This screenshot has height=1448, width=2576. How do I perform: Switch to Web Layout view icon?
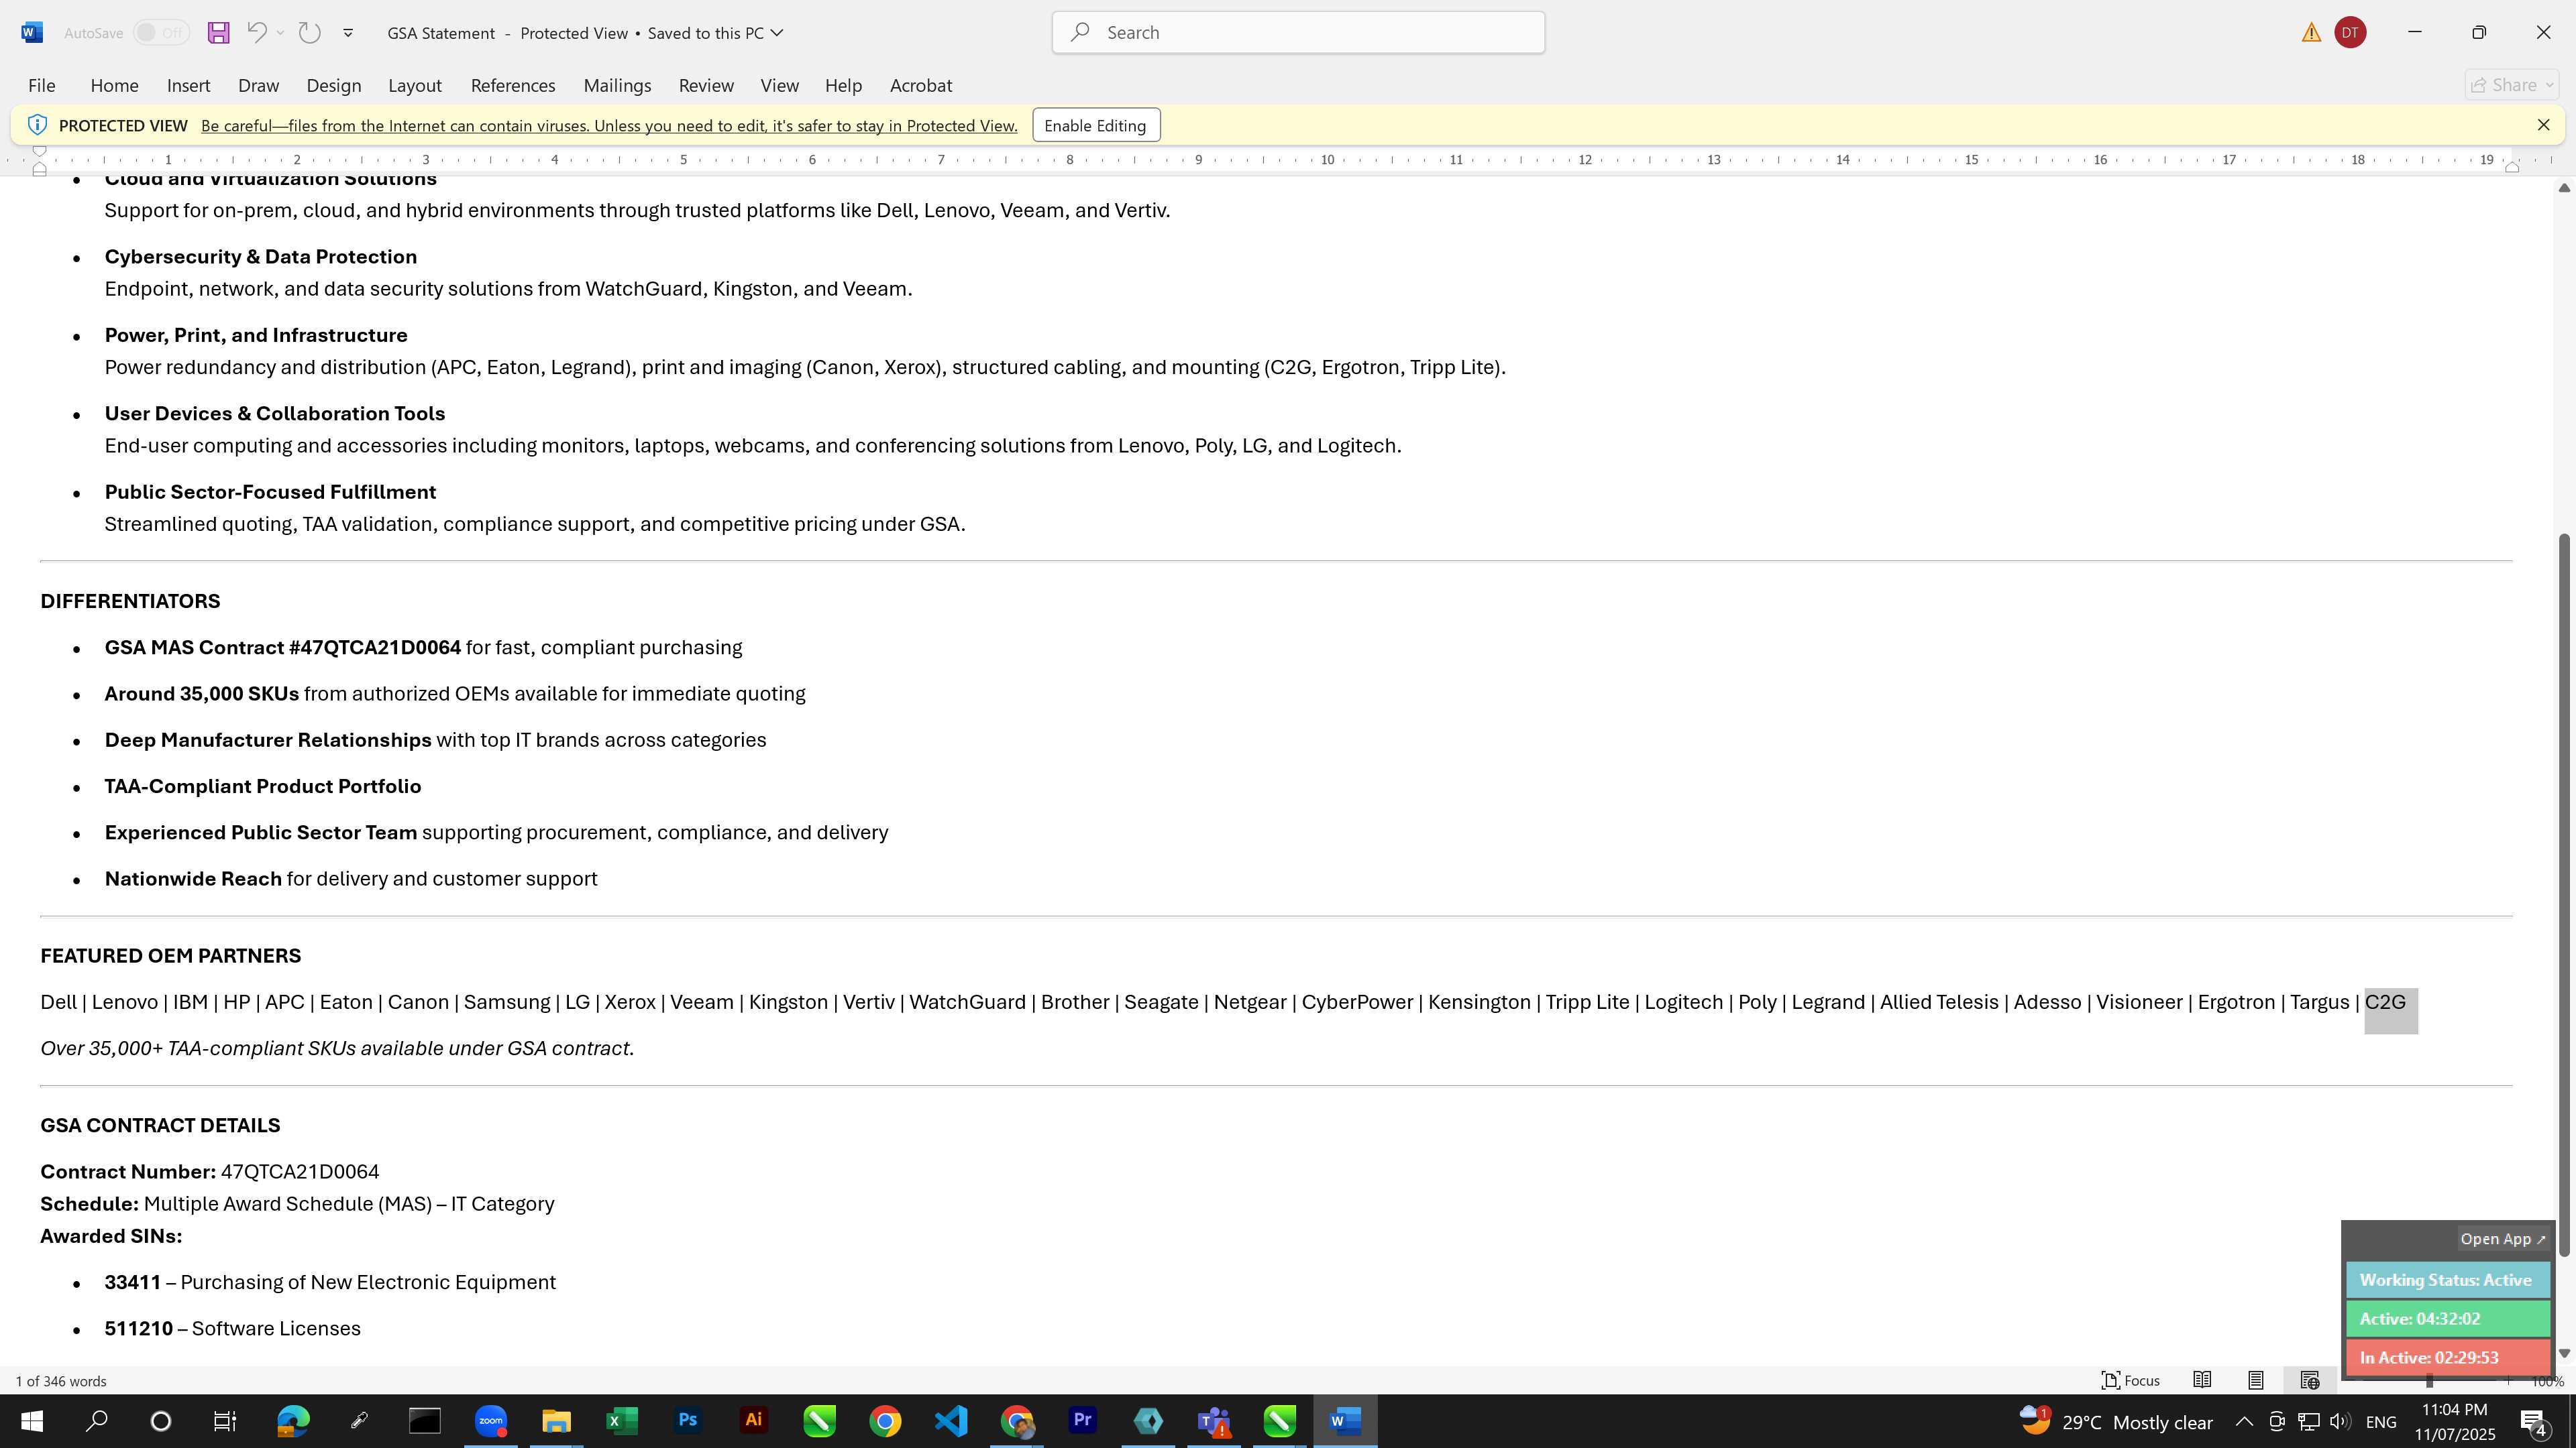tap(2310, 1380)
